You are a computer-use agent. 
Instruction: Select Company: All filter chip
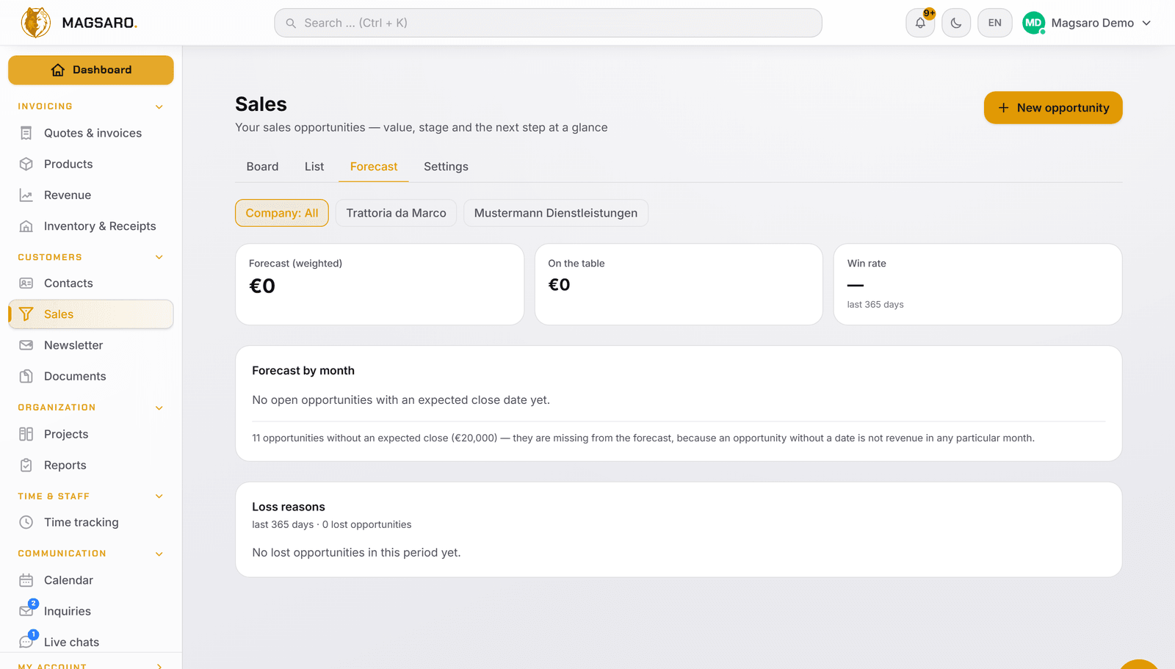pos(282,213)
